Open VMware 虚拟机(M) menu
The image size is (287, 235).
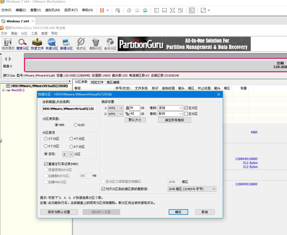53,10
